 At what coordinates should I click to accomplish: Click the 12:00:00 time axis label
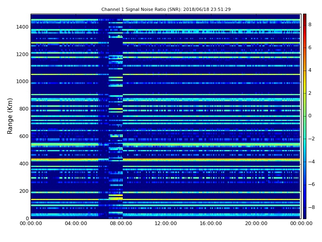point(166,223)
